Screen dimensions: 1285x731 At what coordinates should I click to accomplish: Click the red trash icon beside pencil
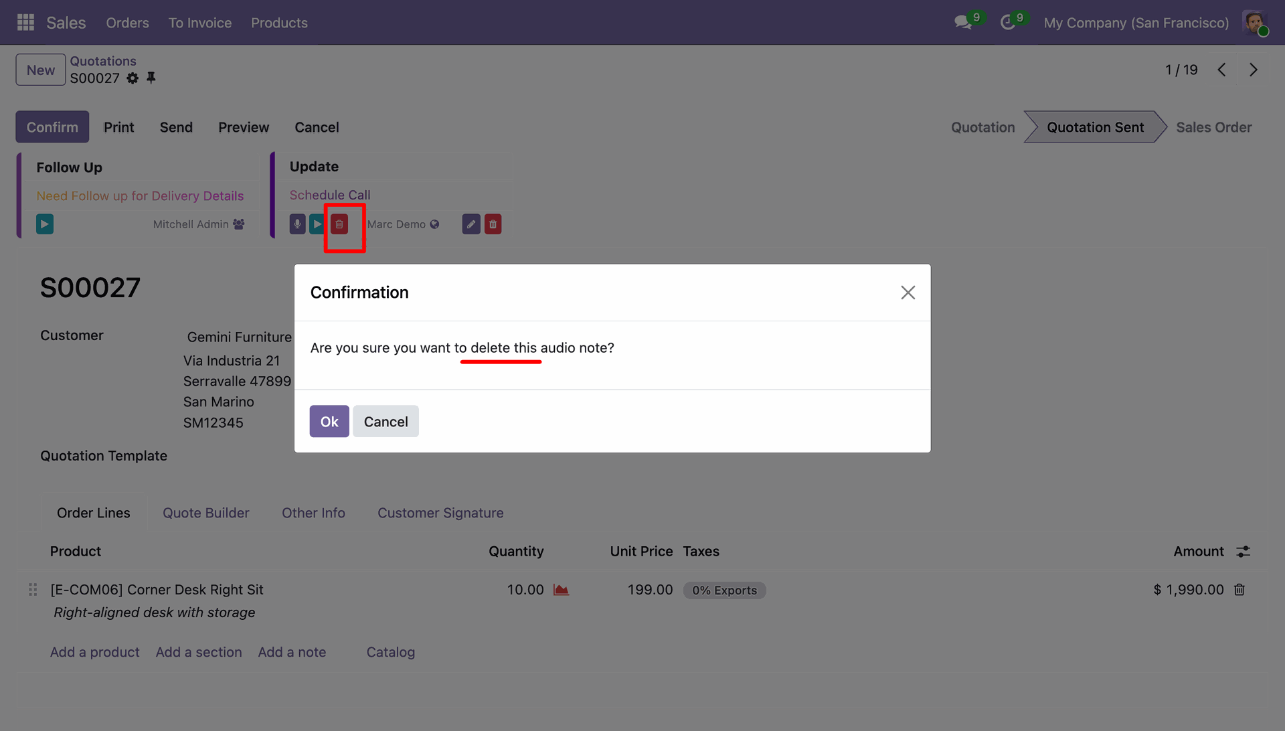pos(493,224)
